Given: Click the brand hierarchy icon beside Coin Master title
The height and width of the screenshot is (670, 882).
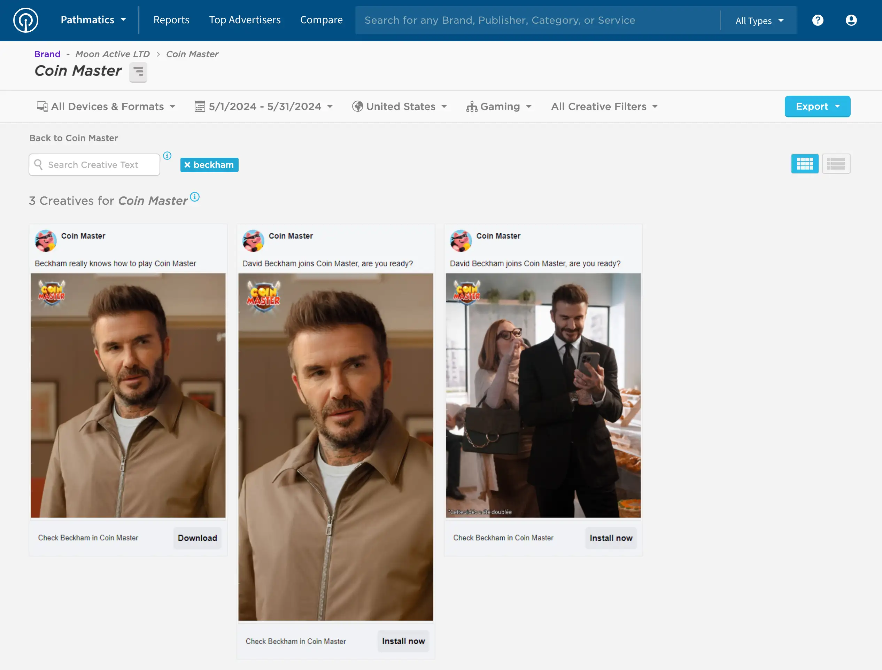Looking at the screenshot, I should pyautogui.click(x=138, y=72).
